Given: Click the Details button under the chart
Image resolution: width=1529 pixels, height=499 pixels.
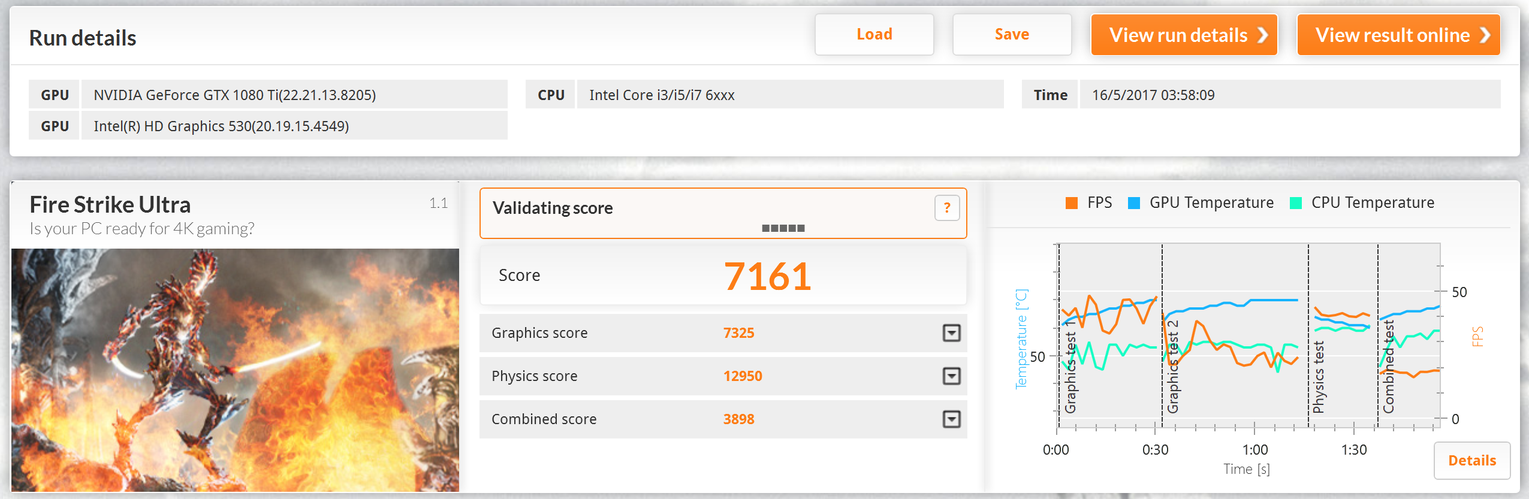Looking at the screenshot, I should click(x=1471, y=460).
